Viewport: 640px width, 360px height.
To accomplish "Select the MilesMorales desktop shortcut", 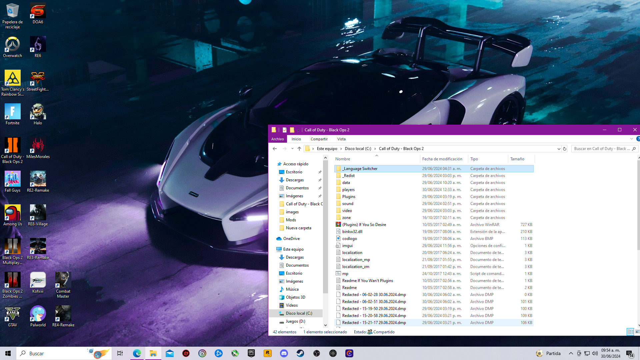I will pyautogui.click(x=38, y=148).
